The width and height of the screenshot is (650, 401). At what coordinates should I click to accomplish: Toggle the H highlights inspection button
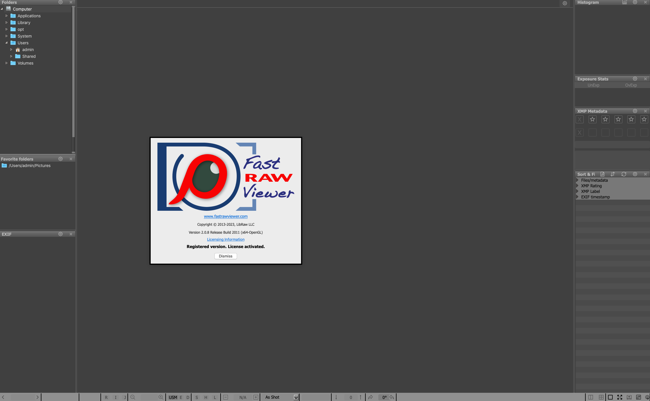pos(206,397)
